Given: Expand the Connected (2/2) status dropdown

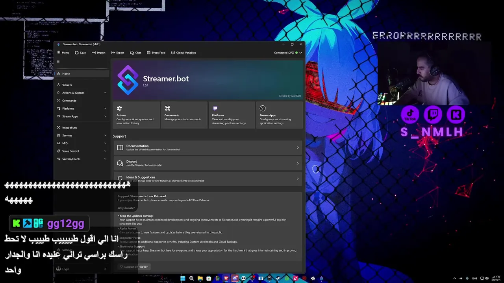Looking at the screenshot, I should (288, 53).
